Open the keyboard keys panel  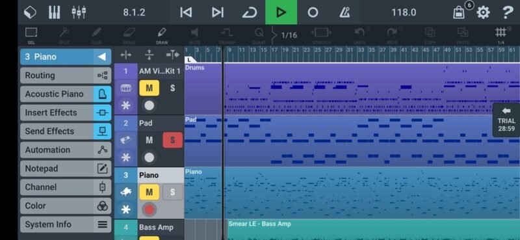pyautogui.click(x=55, y=12)
